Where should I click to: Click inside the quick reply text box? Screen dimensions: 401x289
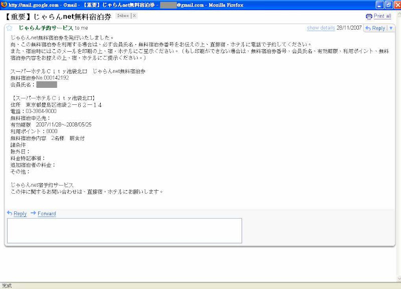click(x=124, y=231)
